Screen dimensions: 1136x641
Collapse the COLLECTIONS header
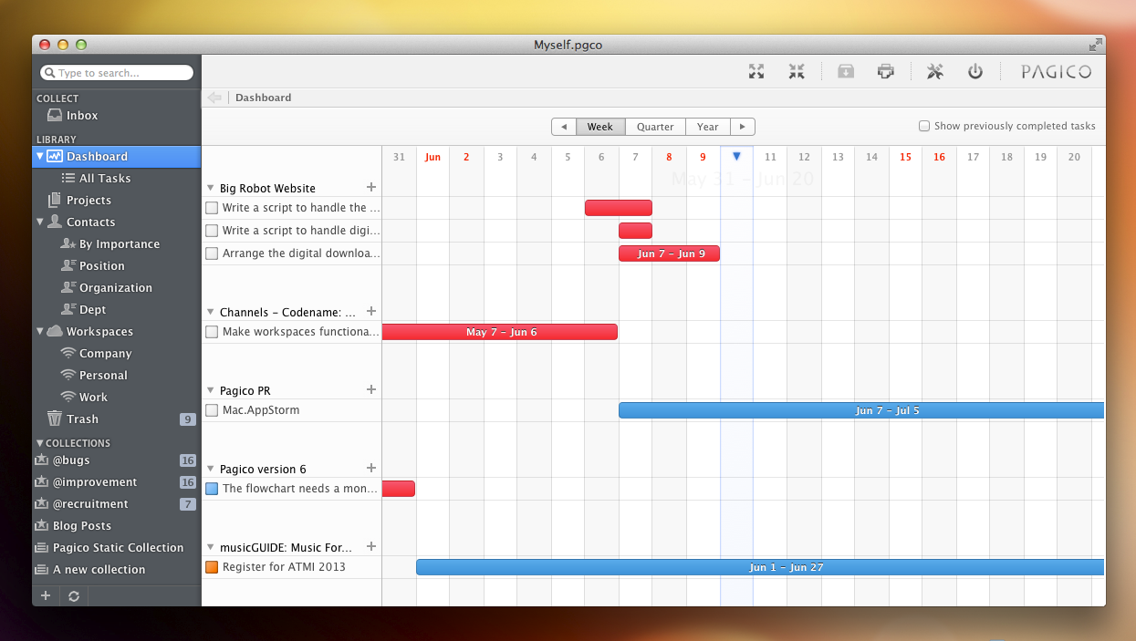point(40,443)
